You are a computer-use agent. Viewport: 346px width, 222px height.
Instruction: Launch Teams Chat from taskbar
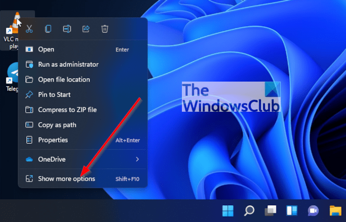click(313, 211)
